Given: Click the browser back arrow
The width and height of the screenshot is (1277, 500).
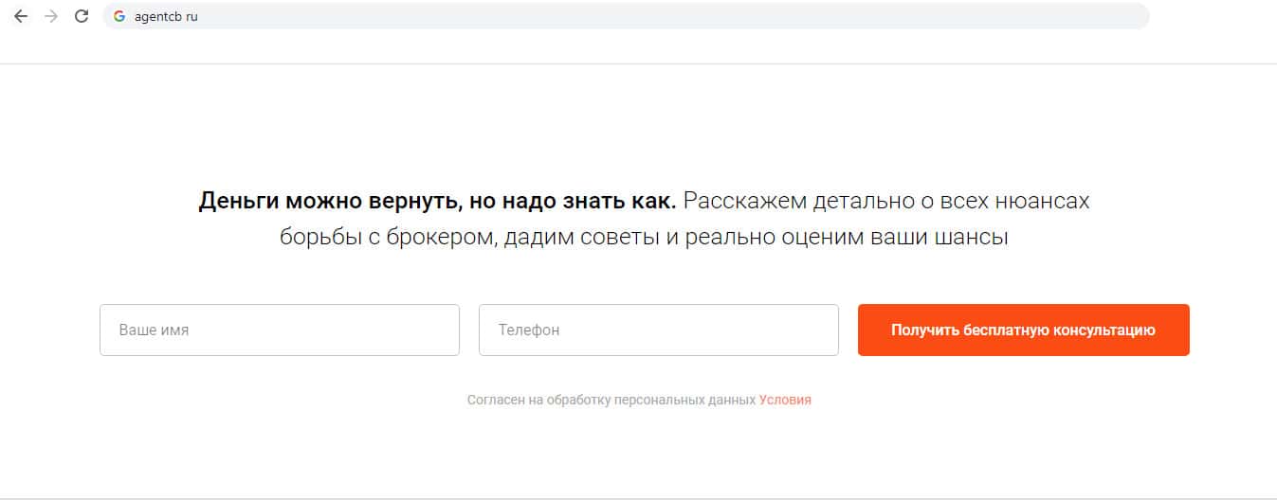Looking at the screenshot, I should (21, 16).
